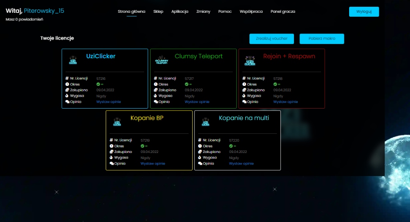
Task: Click the Twoje licencje heading
Action: 57,38
